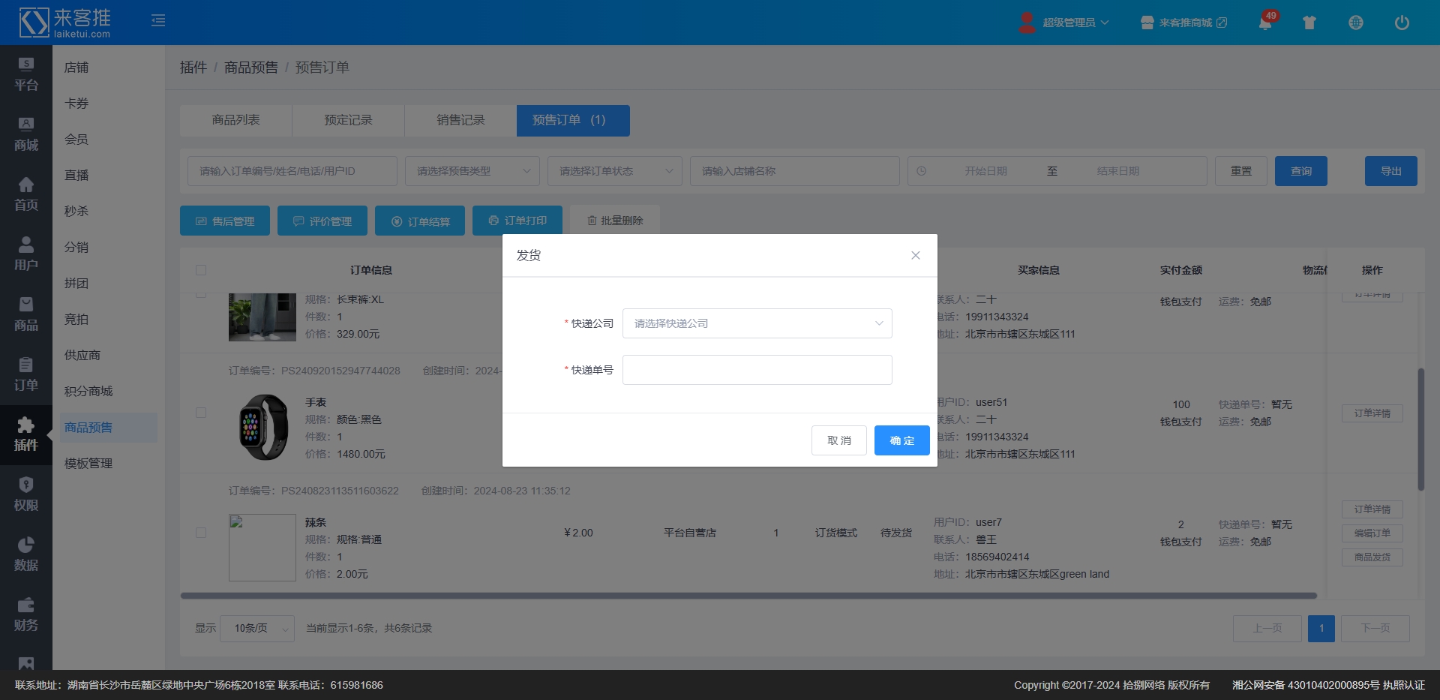Collapse the sidebar with the hamburger icon
The image size is (1440, 700).
click(x=158, y=20)
